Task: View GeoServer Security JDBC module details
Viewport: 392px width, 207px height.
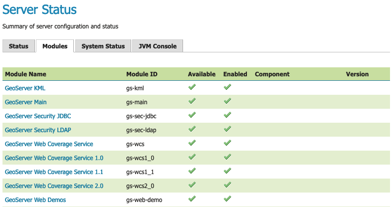Action: pos(38,116)
